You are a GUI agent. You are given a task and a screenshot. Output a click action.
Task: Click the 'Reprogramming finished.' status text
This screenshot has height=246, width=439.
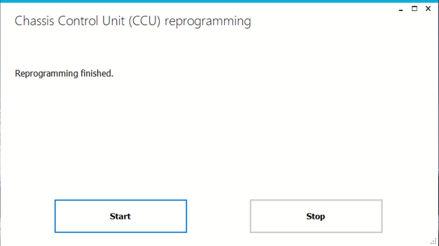click(x=64, y=74)
